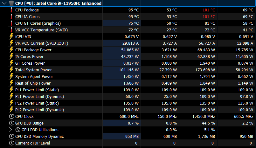Click lightning icon beside PL1 Power Limit (Static)
Viewport: 256px width, 148px height.
pos(11,90)
